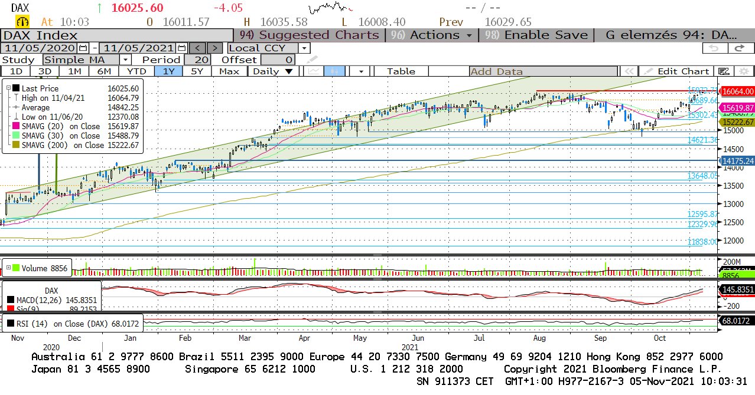Click the end date field 11/05/2021

(138, 48)
